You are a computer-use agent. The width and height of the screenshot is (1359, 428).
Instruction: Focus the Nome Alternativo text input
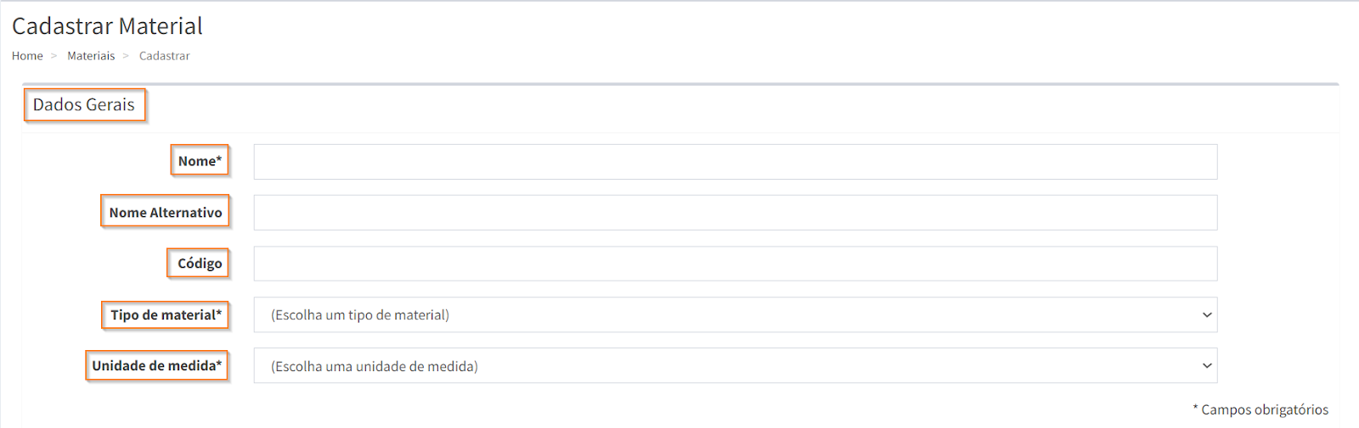[x=735, y=213]
